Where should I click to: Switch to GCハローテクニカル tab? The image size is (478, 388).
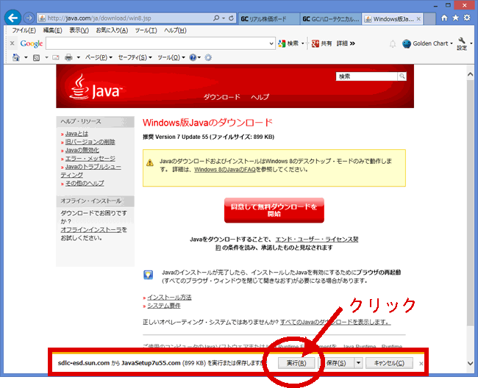coord(331,19)
